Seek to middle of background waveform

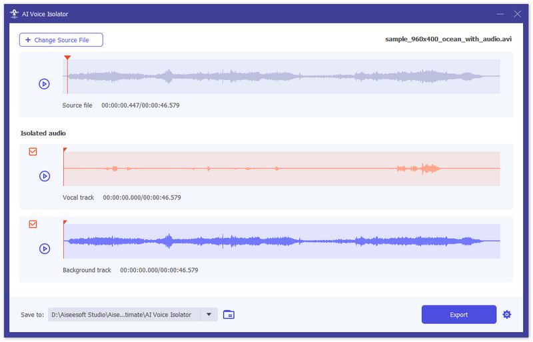click(282, 241)
